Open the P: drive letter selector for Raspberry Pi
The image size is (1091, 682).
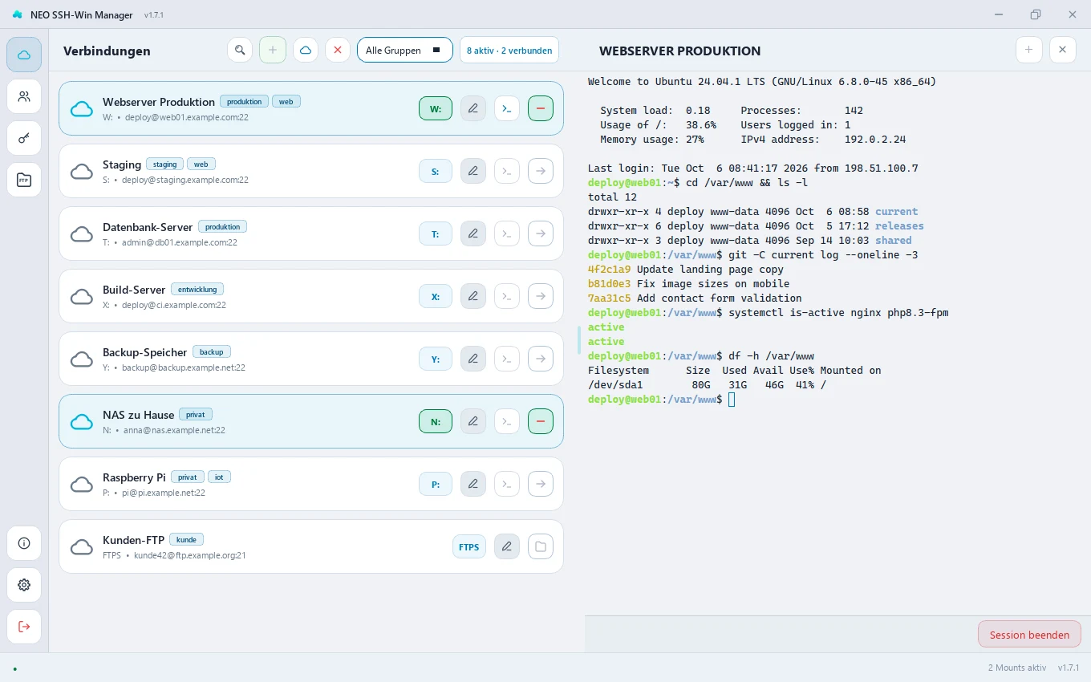pos(436,484)
